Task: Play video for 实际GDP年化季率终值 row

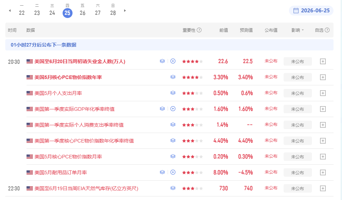Action: pyautogui.click(x=173, y=109)
